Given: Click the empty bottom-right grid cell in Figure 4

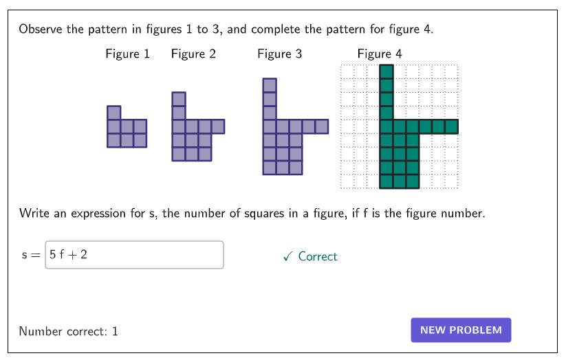Looking at the screenshot, I should (x=451, y=181).
